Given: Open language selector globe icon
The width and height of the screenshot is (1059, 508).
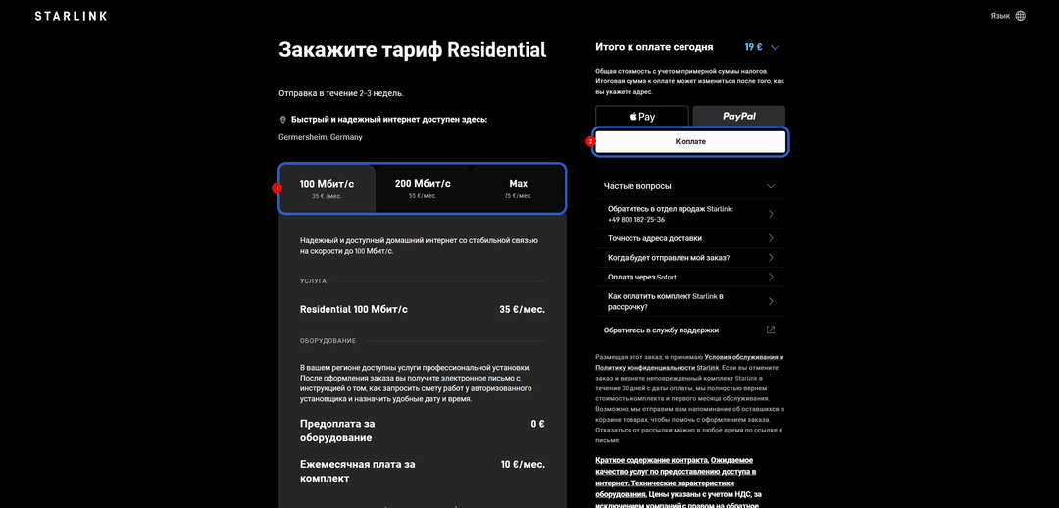Looking at the screenshot, I should coord(1020,16).
